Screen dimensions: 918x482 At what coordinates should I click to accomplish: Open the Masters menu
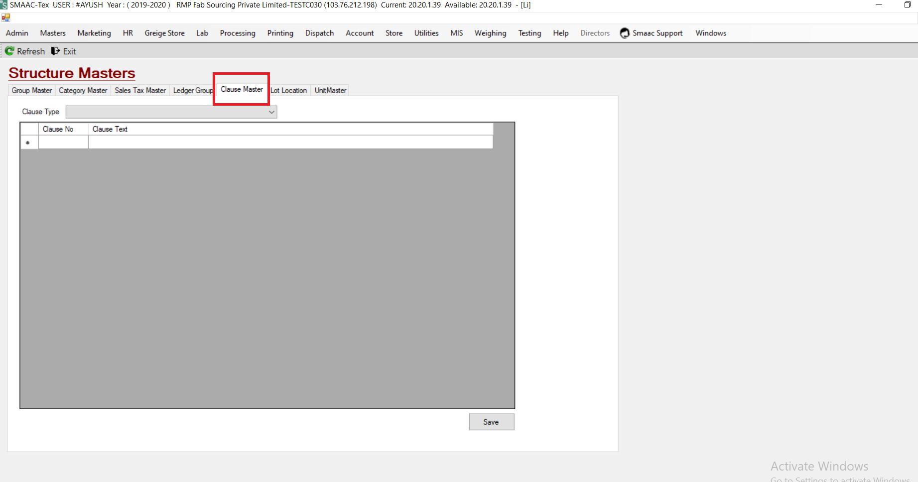pos(53,33)
